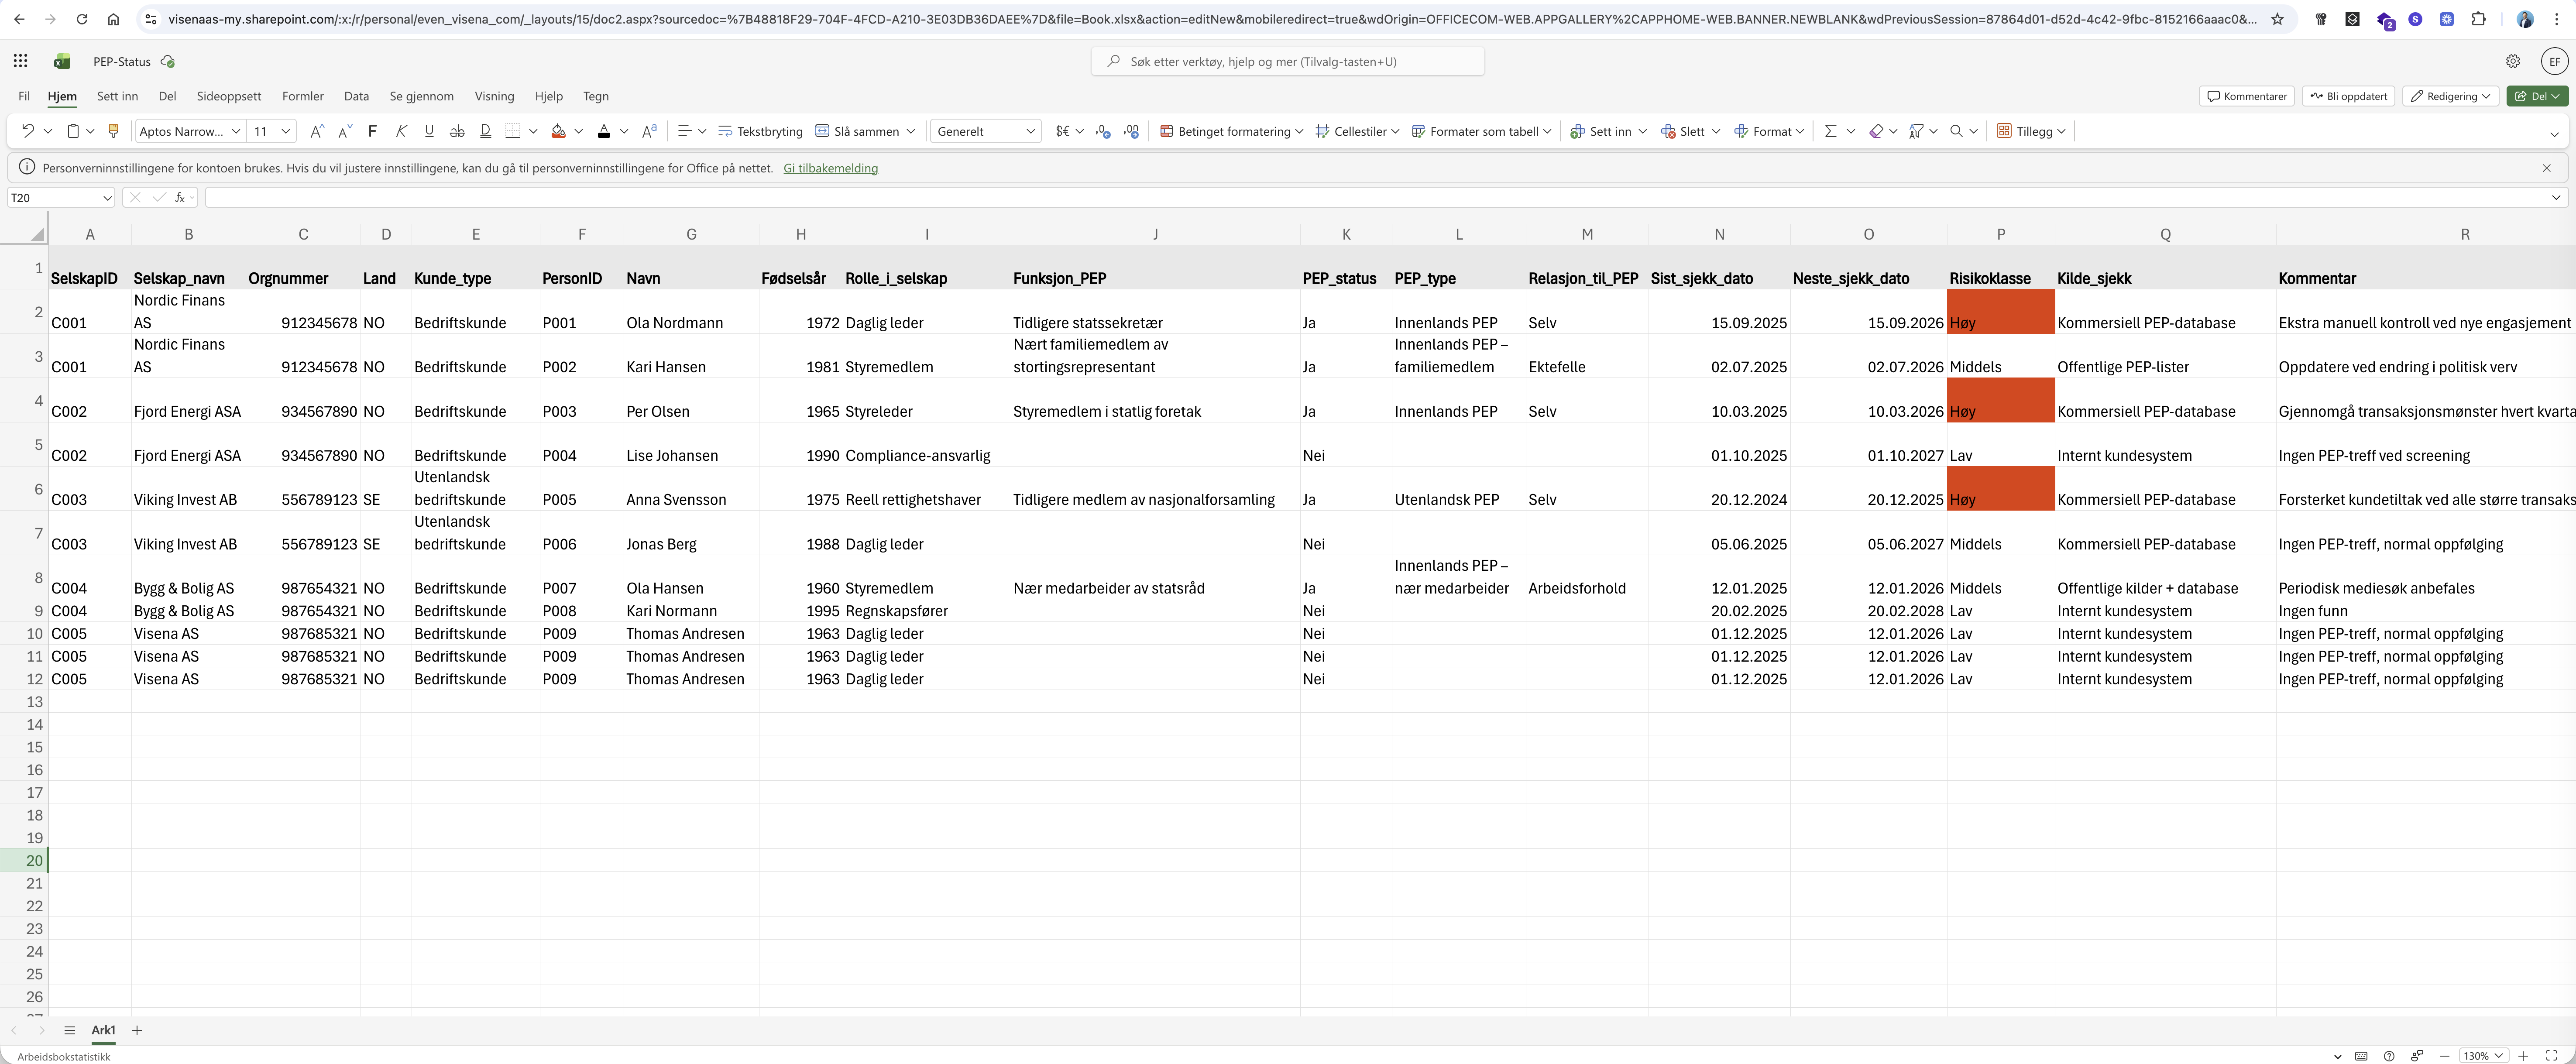This screenshot has width=2576, height=1064.
Task: Open the font style Aa icon
Action: [x=649, y=131]
